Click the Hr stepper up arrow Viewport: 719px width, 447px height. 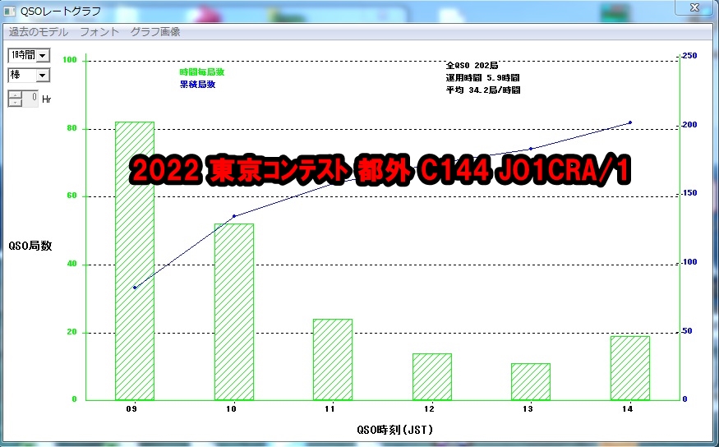16,94
